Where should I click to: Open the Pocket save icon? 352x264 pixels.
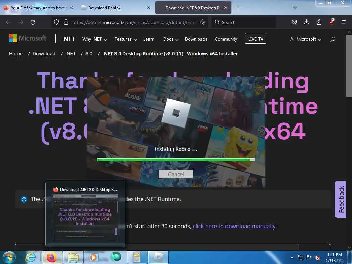pos(294,22)
